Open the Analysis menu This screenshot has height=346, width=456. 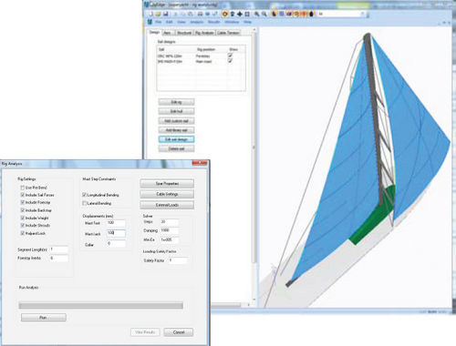[x=197, y=22]
